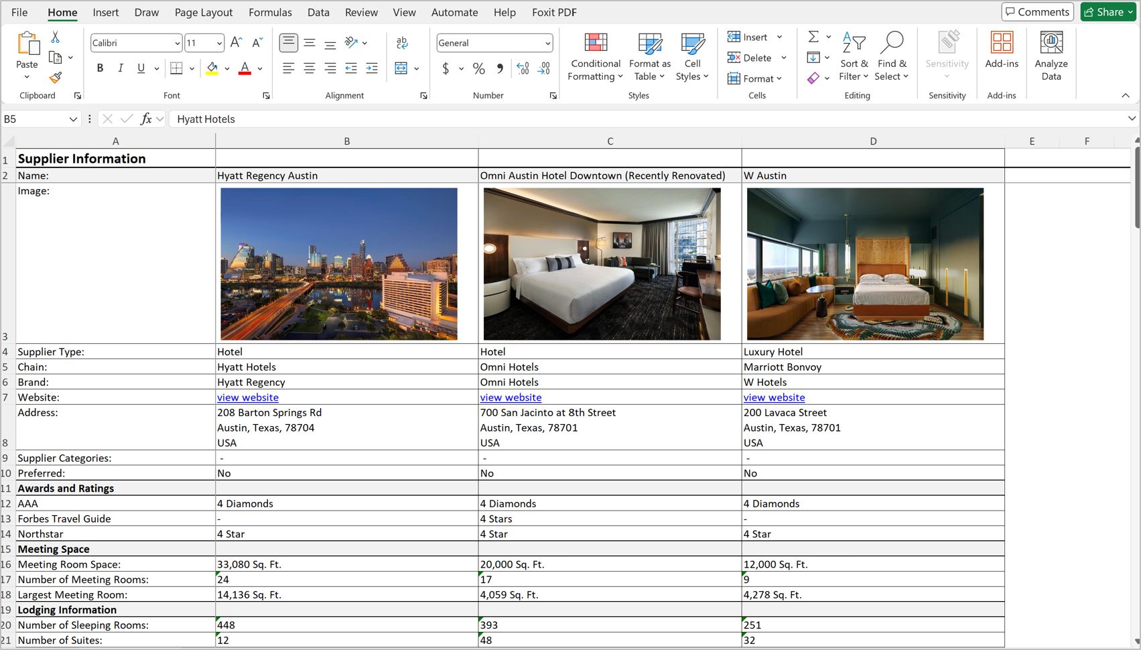This screenshot has width=1141, height=650.
Task: Toggle Bold formatting
Action: (x=100, y=68)
